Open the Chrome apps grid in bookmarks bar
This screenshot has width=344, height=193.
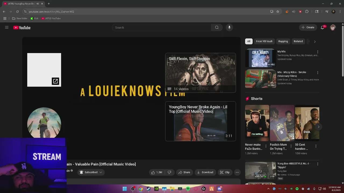[x=5, y=18]
